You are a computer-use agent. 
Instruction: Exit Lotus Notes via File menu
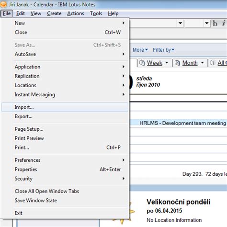click(65, 213)
